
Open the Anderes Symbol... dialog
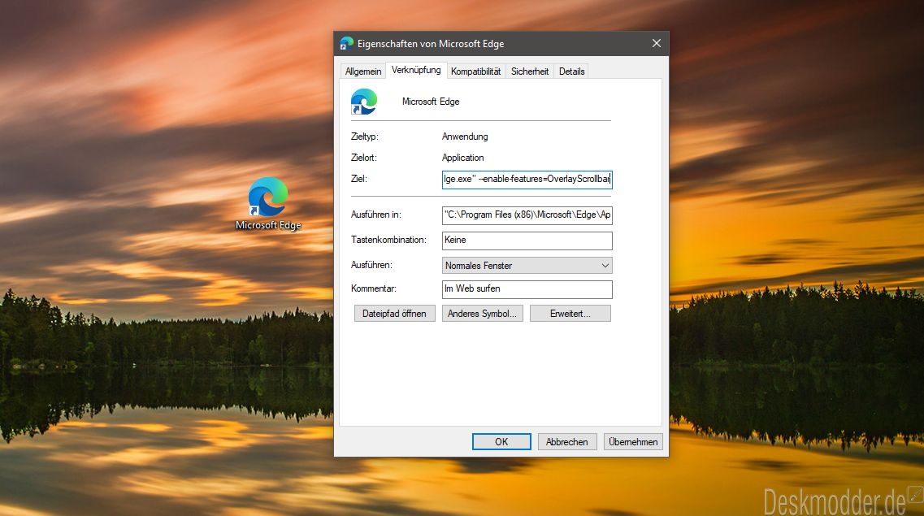(x=482, y=314)
